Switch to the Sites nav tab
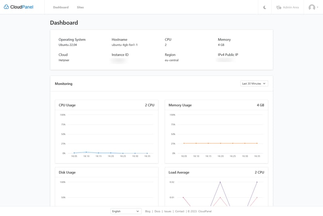Viewport: 323px width, 216px height. (x=80, y=7)
